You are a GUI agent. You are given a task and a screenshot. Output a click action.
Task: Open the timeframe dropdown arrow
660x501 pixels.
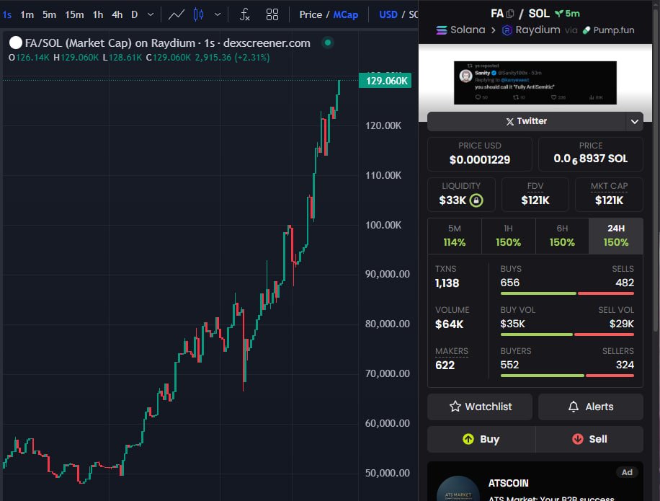151,14
